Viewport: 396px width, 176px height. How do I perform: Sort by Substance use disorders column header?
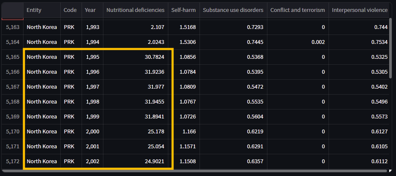pos(233,10)
